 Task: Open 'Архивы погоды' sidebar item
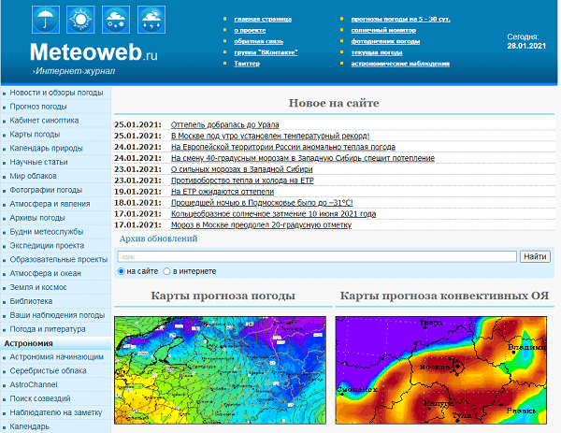37,218
